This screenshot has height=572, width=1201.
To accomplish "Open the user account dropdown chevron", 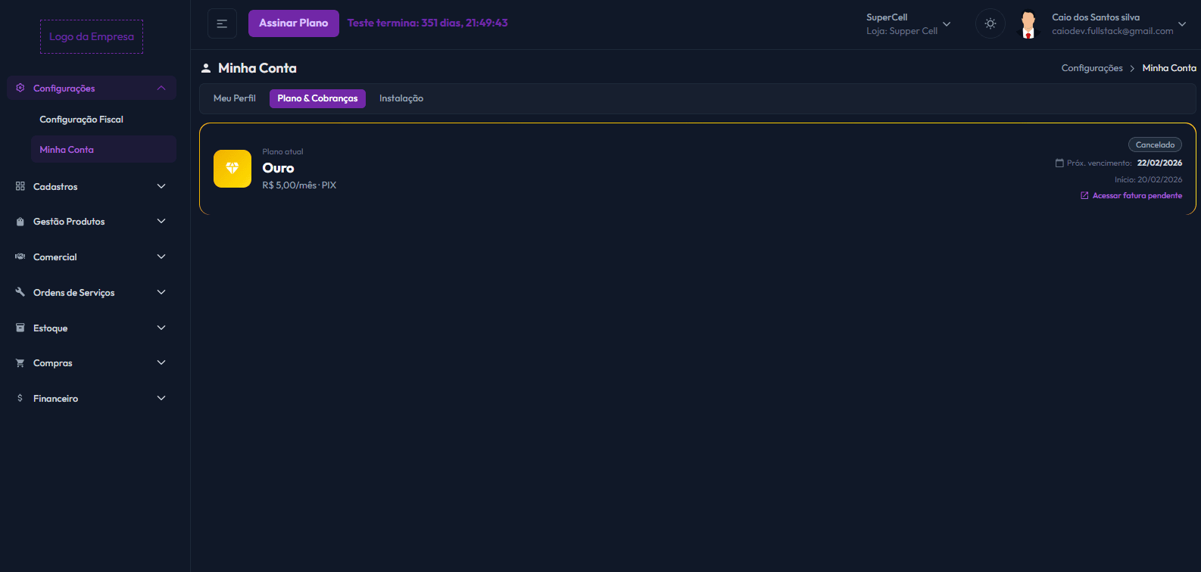I will 1182,24.
